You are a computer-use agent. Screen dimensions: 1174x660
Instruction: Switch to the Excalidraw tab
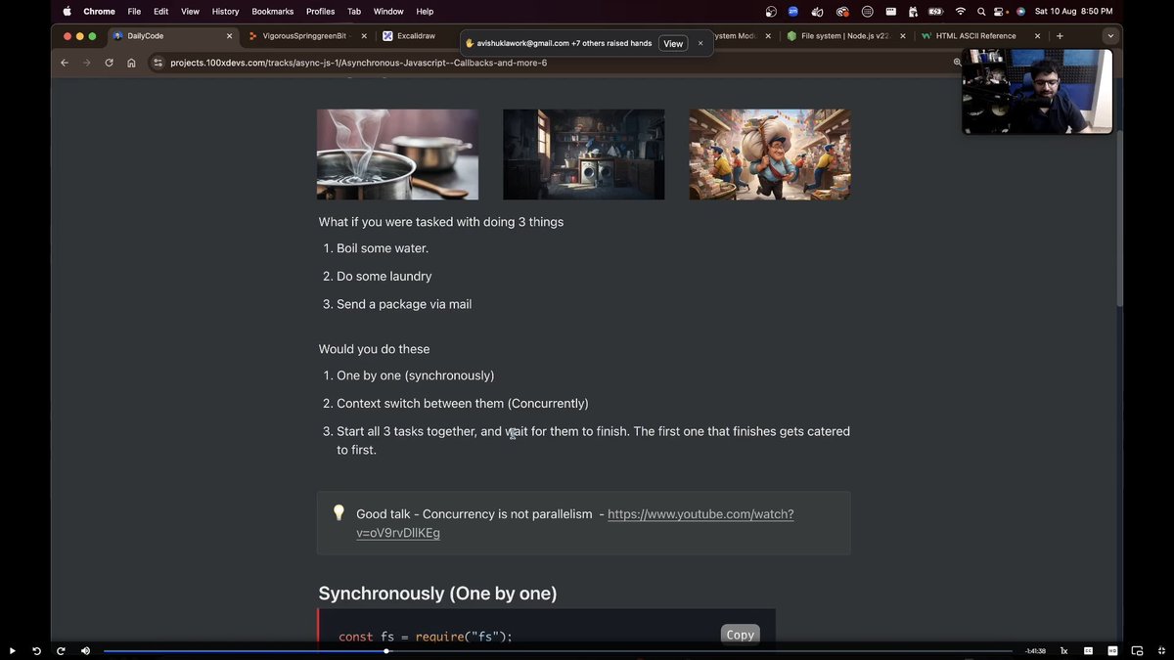(x=416, y=36)
